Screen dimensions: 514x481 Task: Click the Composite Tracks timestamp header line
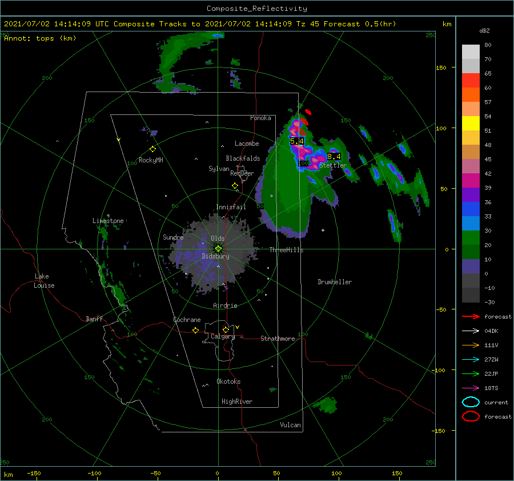200,24
